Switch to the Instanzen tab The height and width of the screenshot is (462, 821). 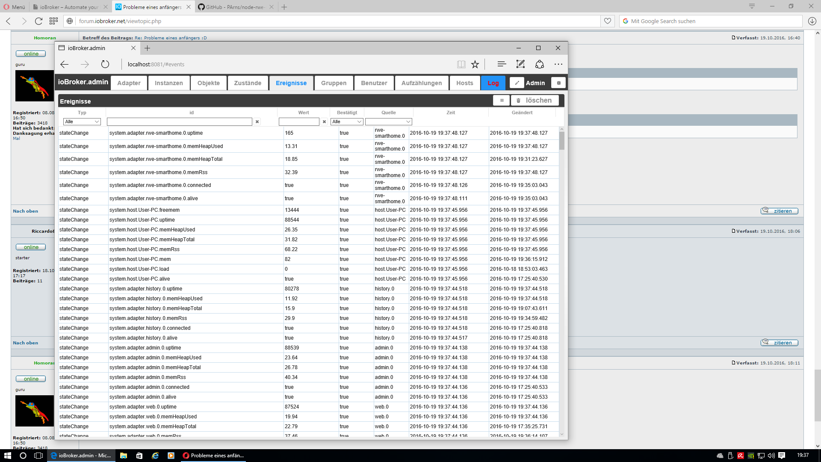[168, 83]
